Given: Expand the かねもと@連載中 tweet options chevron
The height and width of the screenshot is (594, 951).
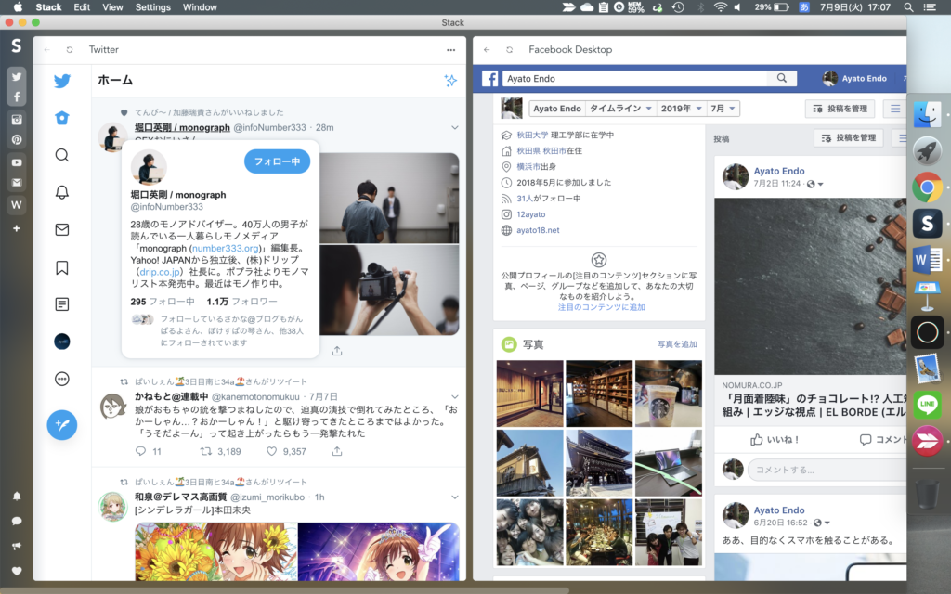Looking at the screenshot, I should [455, 396].
